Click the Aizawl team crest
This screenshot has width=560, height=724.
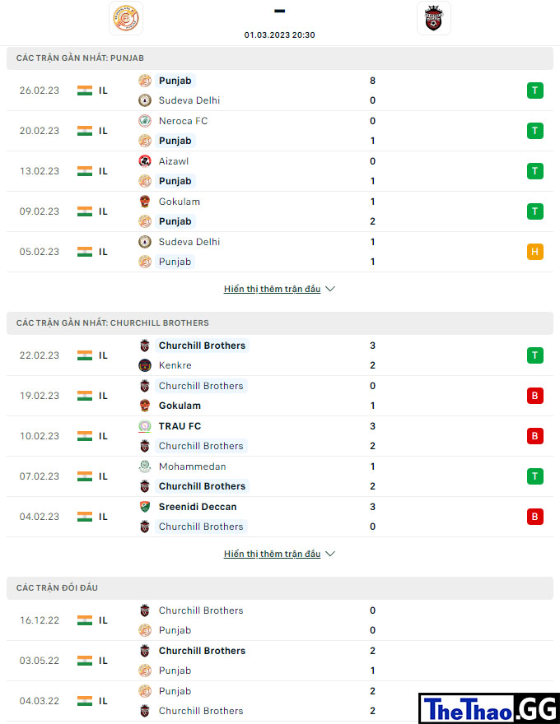click(145, 161)
